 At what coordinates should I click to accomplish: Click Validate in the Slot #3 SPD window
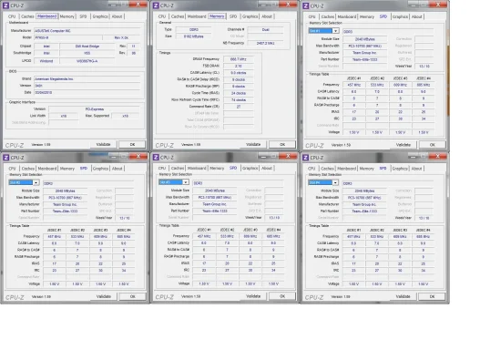point(253,296)
